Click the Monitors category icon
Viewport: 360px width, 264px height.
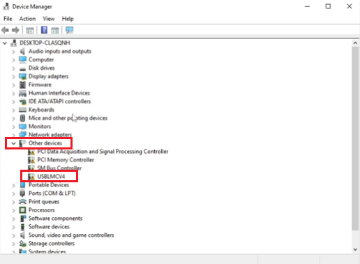coord(22,126)
